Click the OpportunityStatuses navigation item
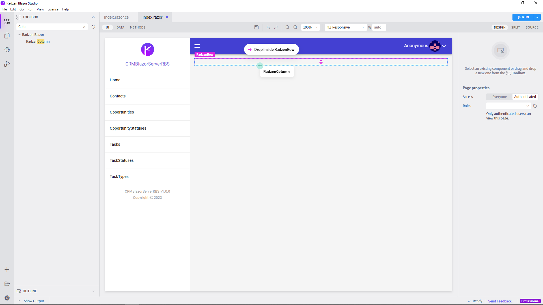 click(x=147, y=128)
